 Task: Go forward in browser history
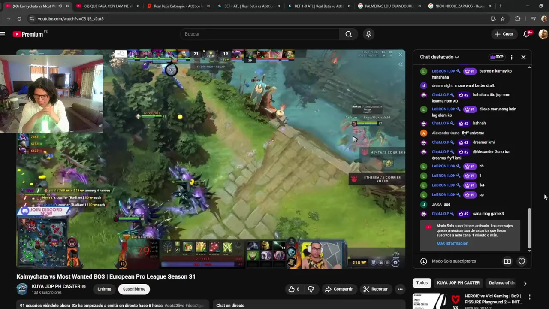[8, 19]
